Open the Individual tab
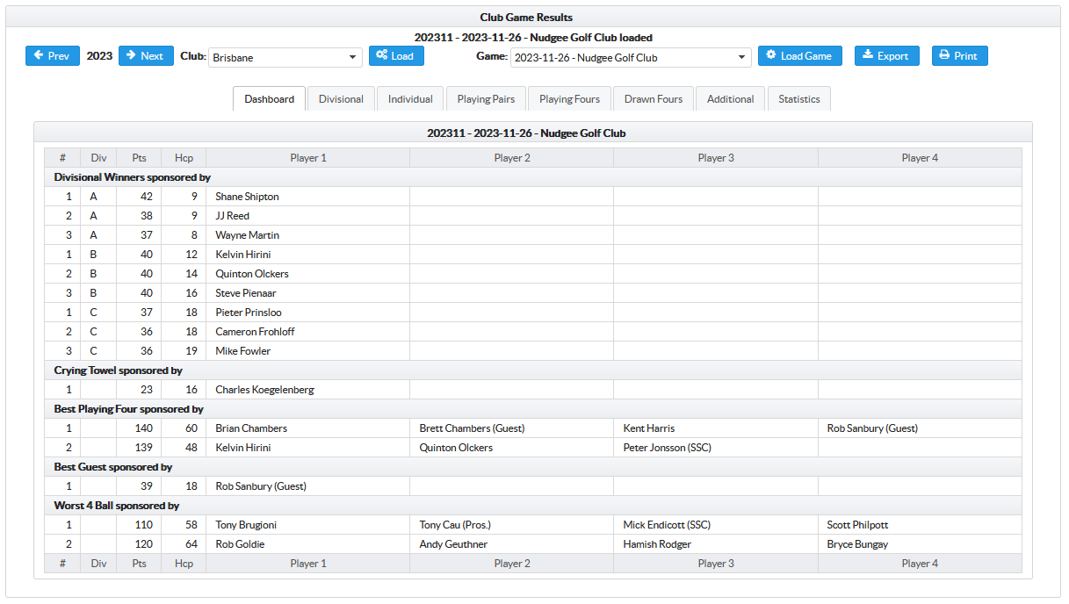The height and width of the screenshot is (604, 1069). pos(410,99)
